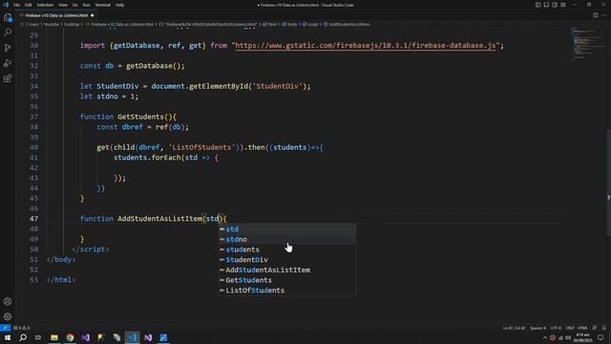Open the Source Control view
Screen dimensions: 611x344
[x=8, y=48]
